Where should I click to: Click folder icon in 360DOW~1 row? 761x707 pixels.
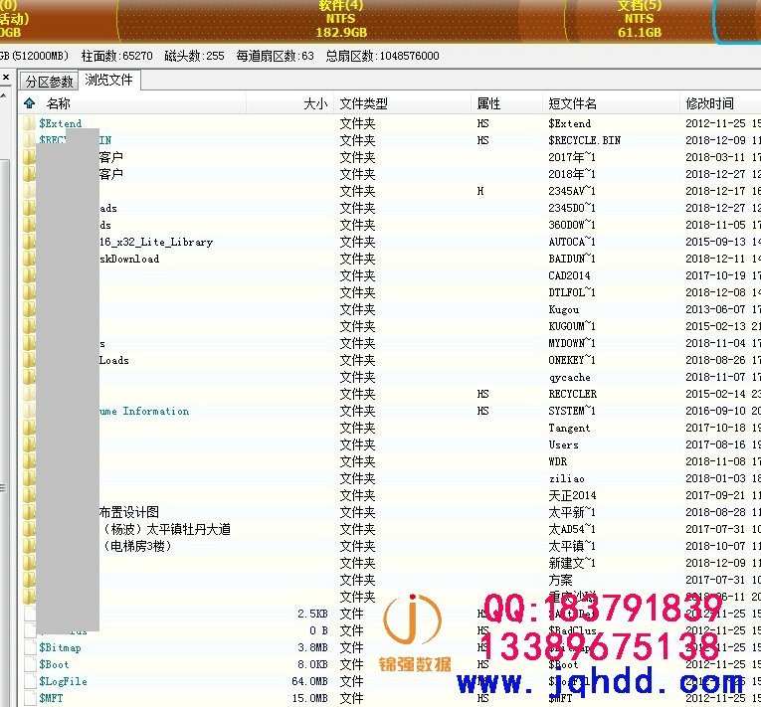(x=29, y=225)
